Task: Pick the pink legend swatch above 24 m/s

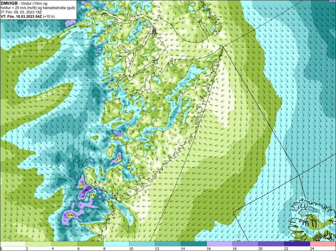Action: click(323, 244)
